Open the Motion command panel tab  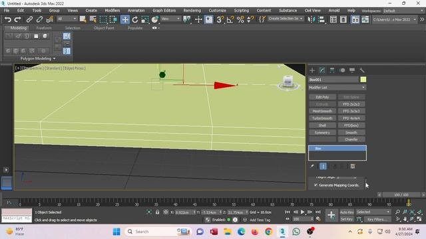tap(342, 70)
